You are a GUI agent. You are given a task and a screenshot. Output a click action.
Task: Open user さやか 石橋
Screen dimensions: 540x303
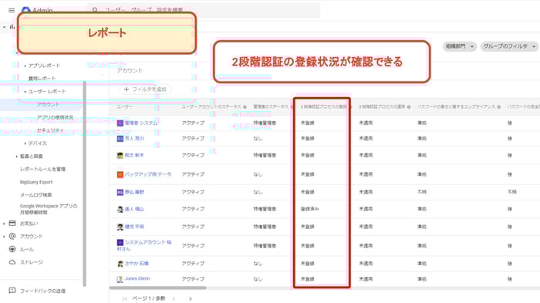(137, 264)
